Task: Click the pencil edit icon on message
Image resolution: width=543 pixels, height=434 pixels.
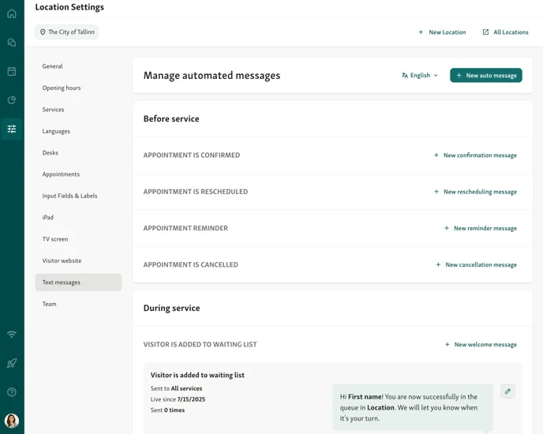Action: pos(507,391)
